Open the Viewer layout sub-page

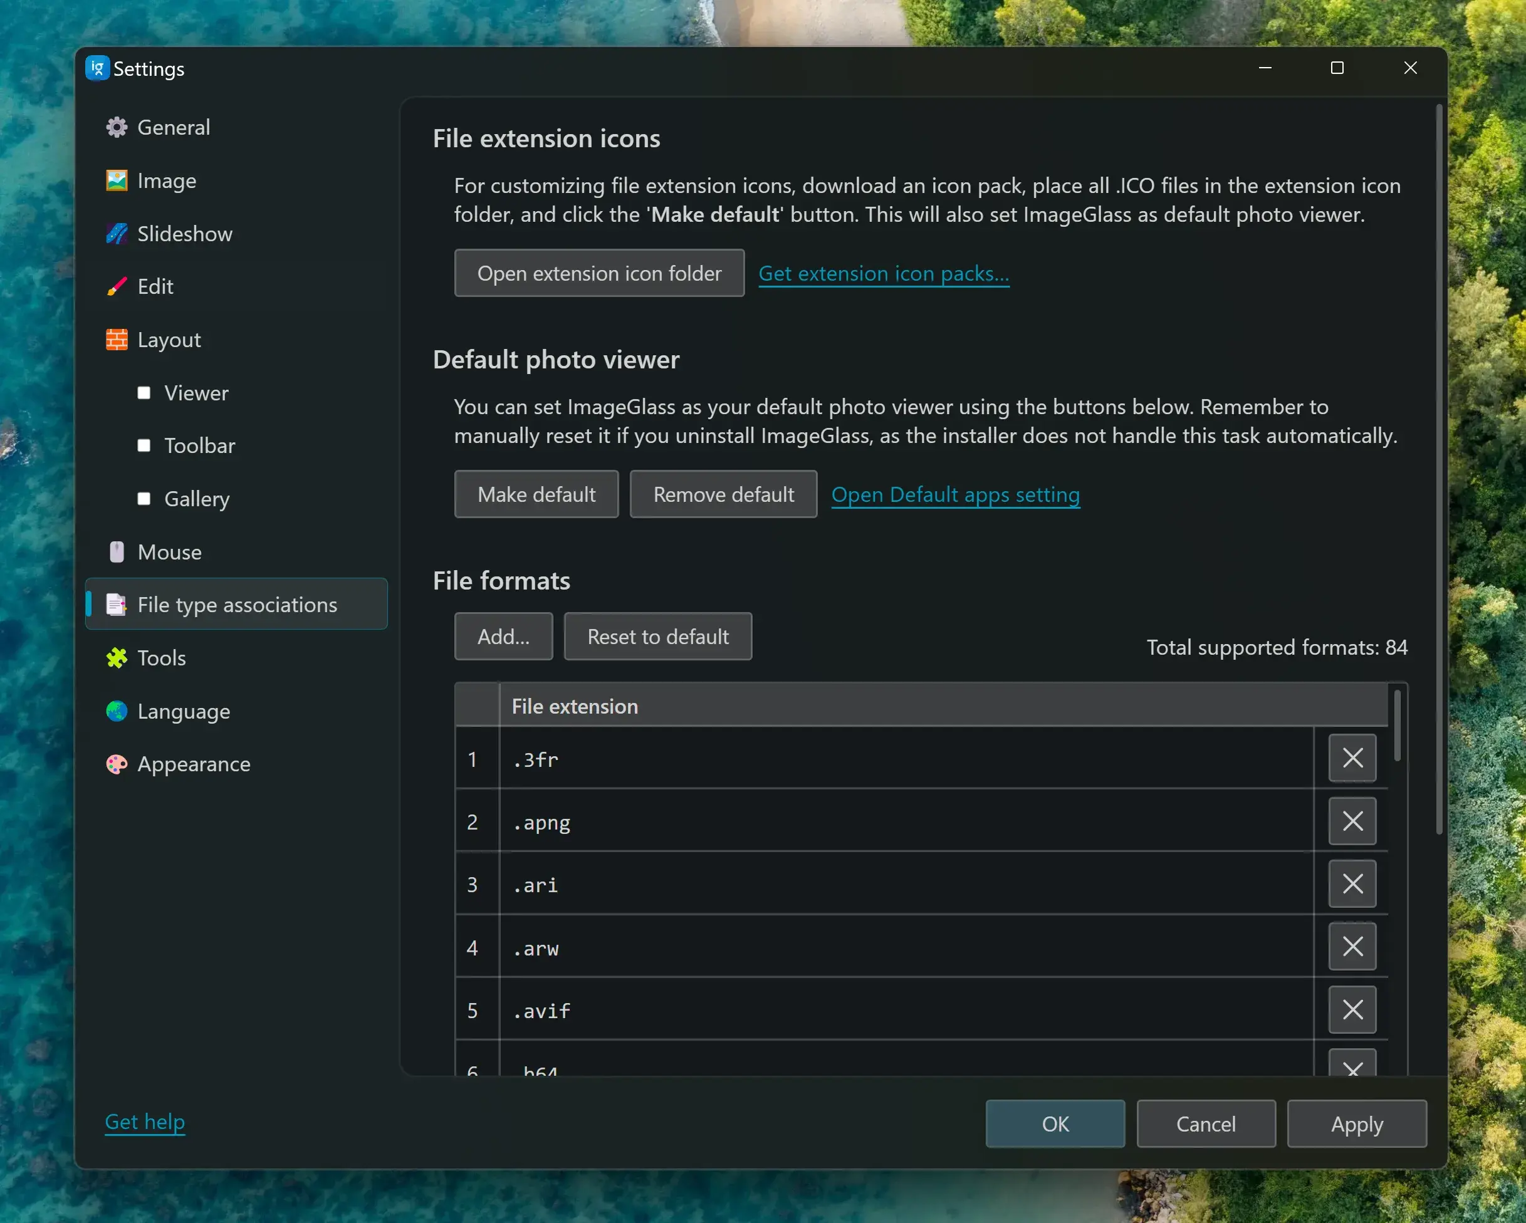[196, 393]
